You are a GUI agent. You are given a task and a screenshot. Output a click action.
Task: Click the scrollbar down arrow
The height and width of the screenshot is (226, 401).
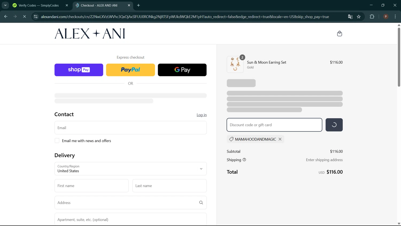click(x=399, y=224)
